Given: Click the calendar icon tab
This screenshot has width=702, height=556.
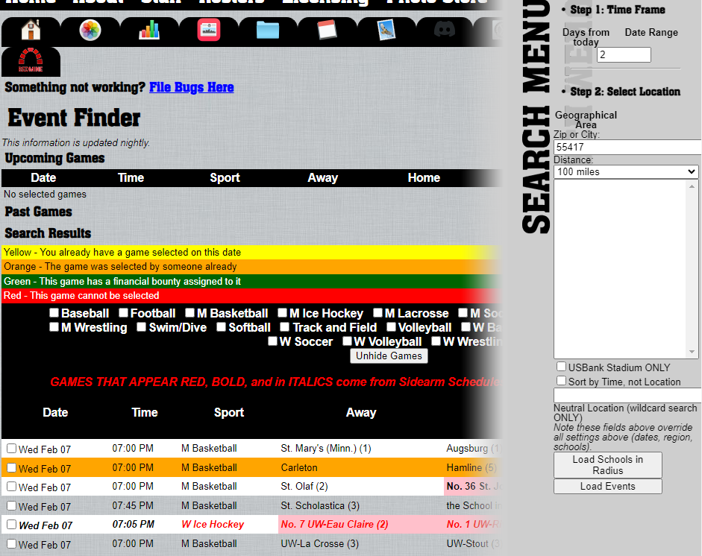Looking at the screenshot, I should pos(327,31).
